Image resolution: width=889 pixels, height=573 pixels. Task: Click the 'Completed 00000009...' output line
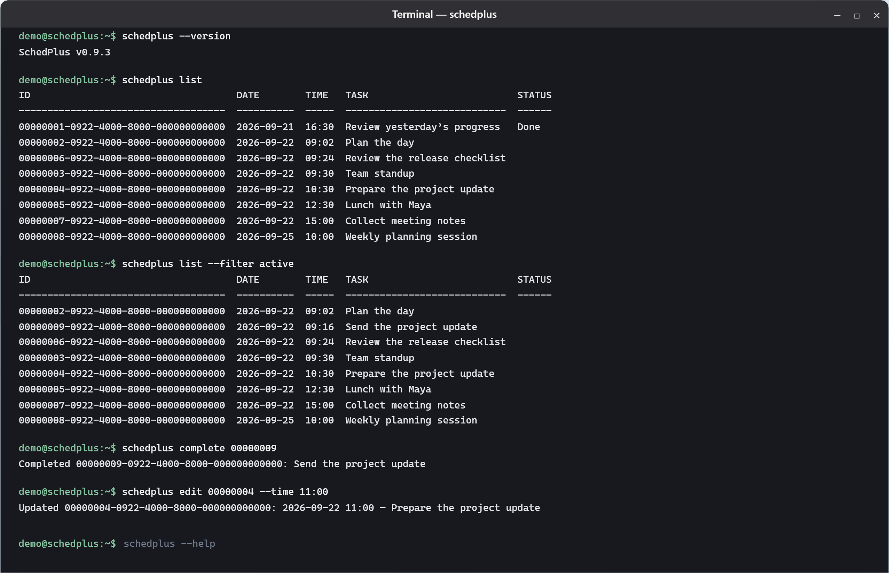click(222, 464)
